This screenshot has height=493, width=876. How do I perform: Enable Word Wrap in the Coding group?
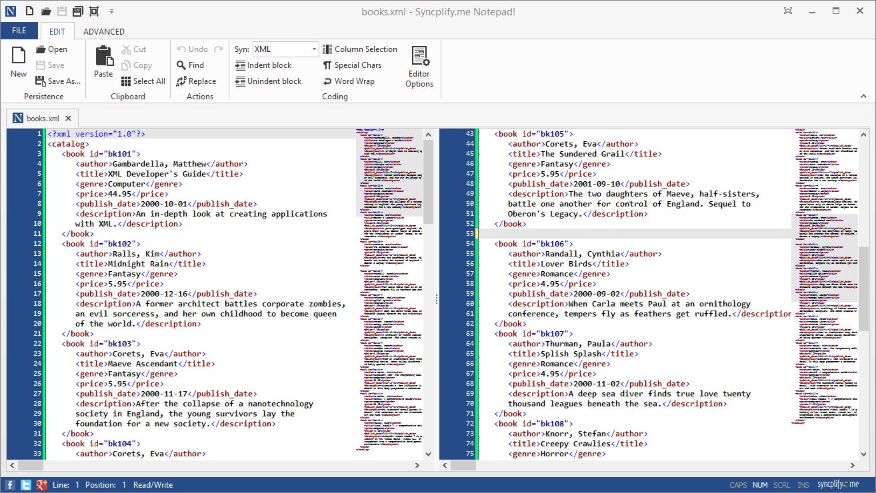pos(349,81)
